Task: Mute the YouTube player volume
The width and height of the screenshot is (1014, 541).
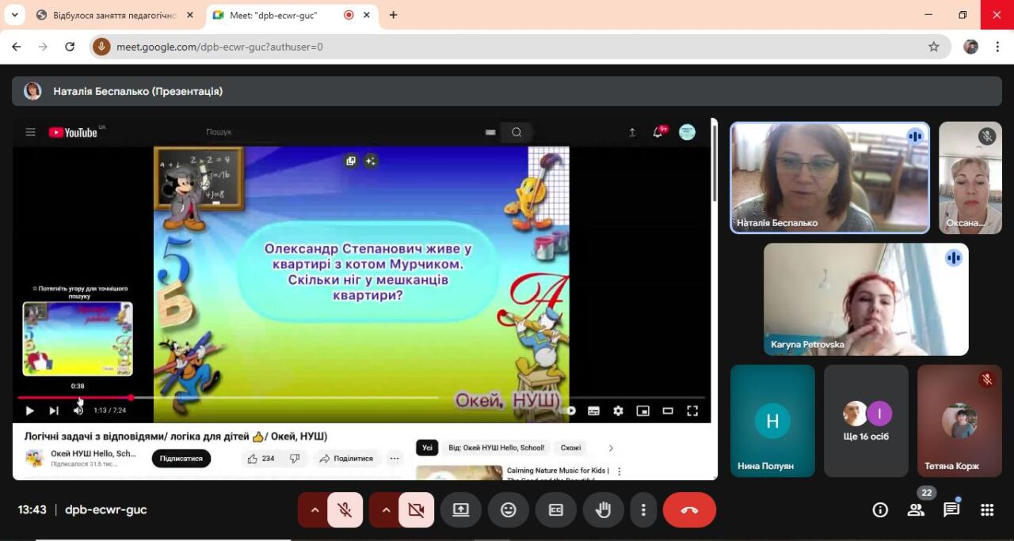Action: point(78,410)
